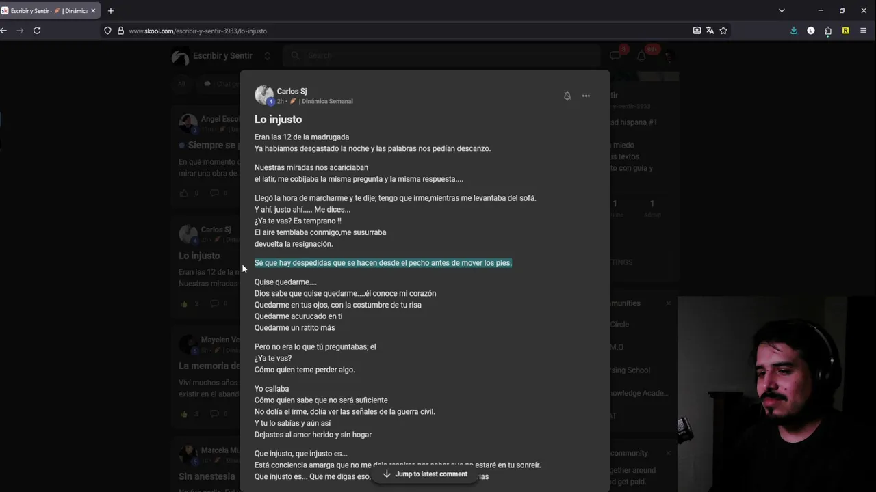Bookmark this page with the star icon

pos(723,31)
